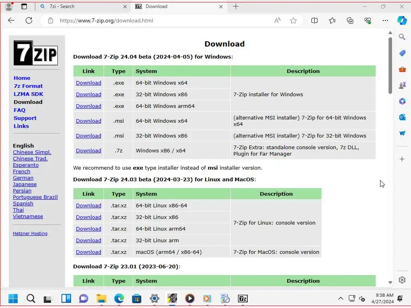The height and width of the screenshot is (308, 411).
Task: Open Copilot in Edge sidebar
Action: [x=402, y=20]
